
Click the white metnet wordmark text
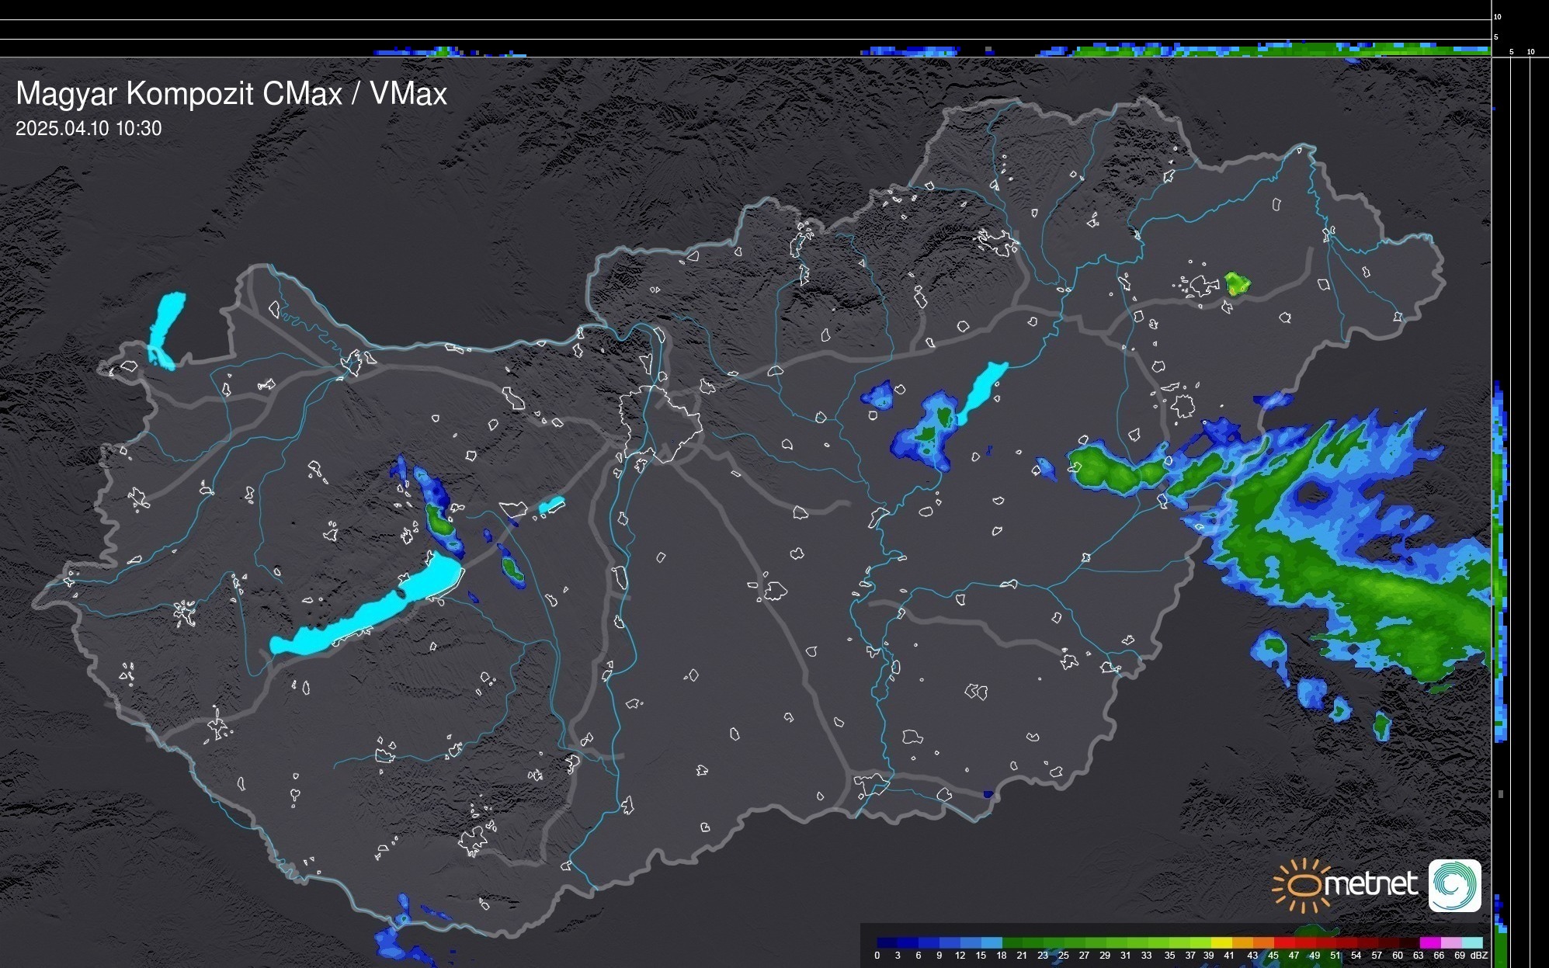click(1370, 884)
